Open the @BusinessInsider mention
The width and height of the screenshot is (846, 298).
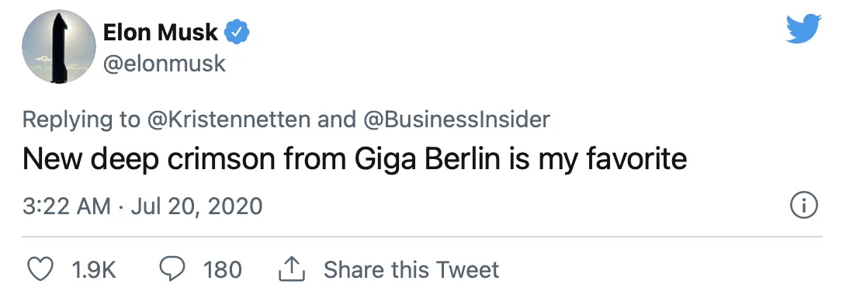(457, 120)
